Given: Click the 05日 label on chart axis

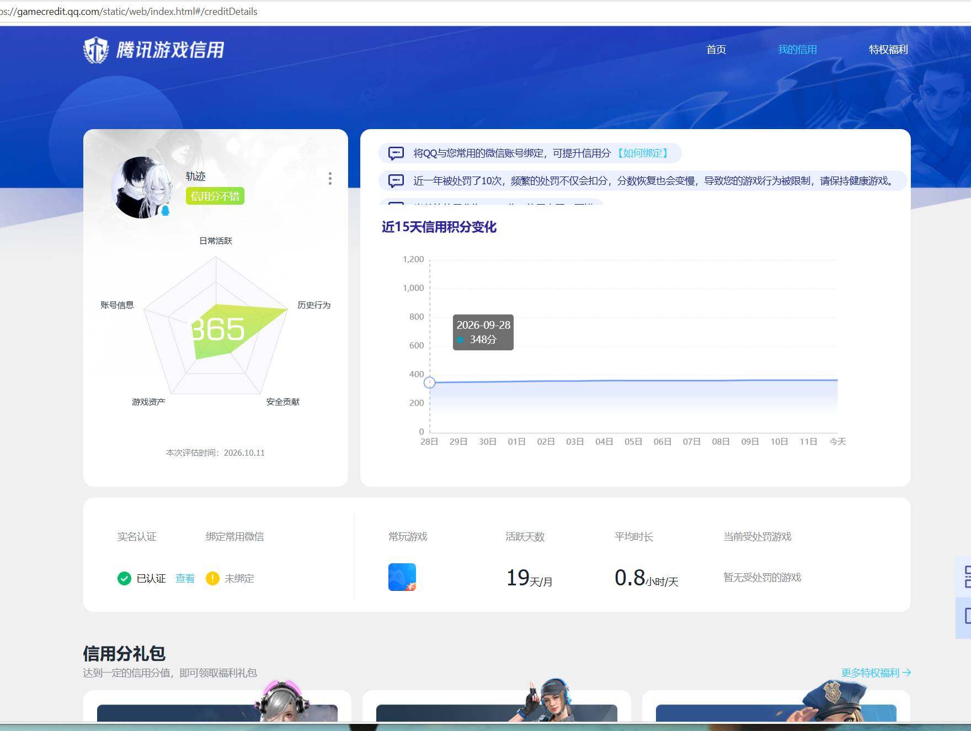Looking at the screenshot, I should click(x=633, y=441).
